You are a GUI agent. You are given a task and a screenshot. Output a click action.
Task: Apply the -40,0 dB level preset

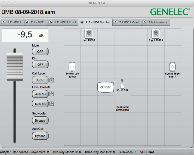click(x=40, y=94)
